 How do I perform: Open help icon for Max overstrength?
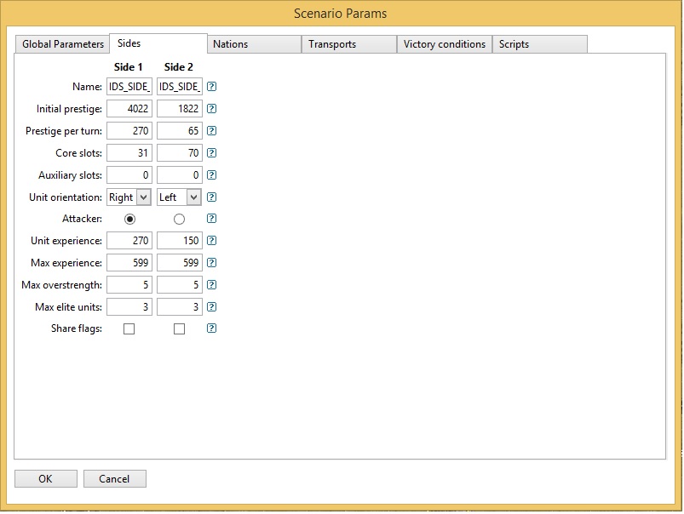211,285
